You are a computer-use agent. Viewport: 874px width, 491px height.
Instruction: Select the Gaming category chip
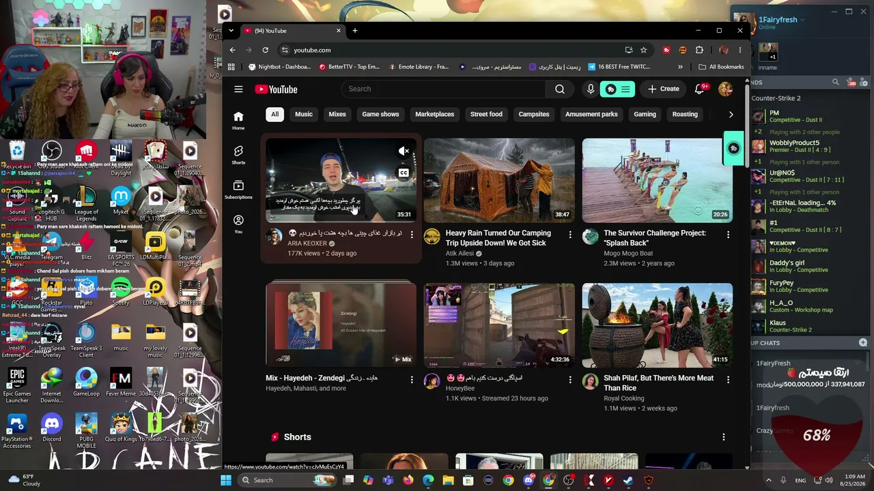pyautogui.click(x=645, y=115)
